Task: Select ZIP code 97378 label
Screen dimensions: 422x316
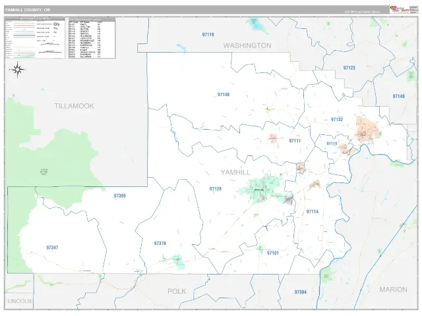Action: pos(160,243)
